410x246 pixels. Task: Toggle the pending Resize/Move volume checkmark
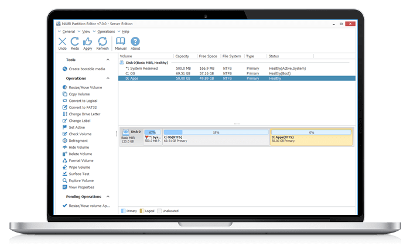click(64, 206)
